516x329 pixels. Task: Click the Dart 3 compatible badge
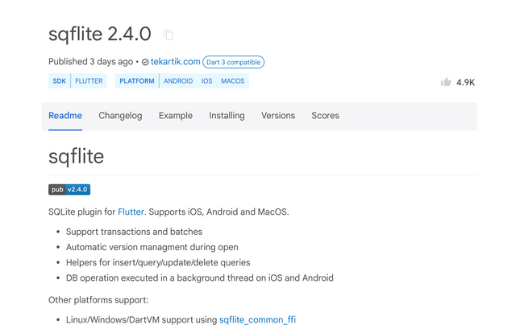233,62
